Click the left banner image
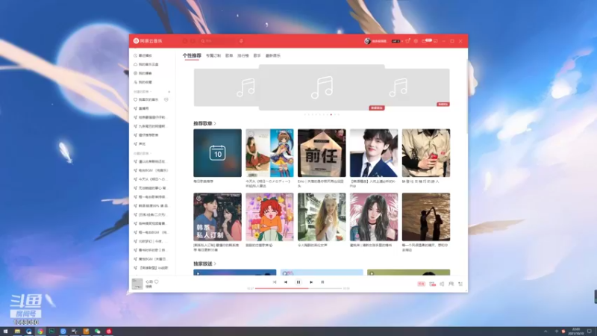Image resolution: width=597 pixels, height=336 pixels. [x=226, y=87]
